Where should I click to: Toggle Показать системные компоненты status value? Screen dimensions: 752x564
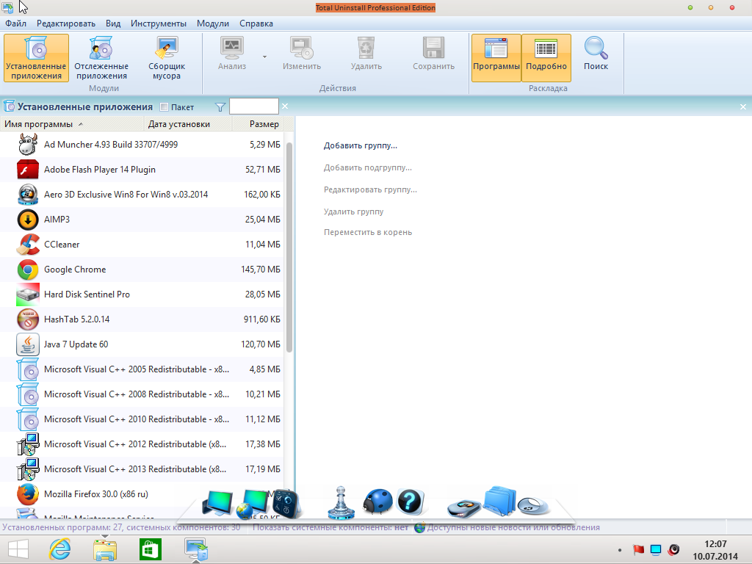click(x=402, y=527)
